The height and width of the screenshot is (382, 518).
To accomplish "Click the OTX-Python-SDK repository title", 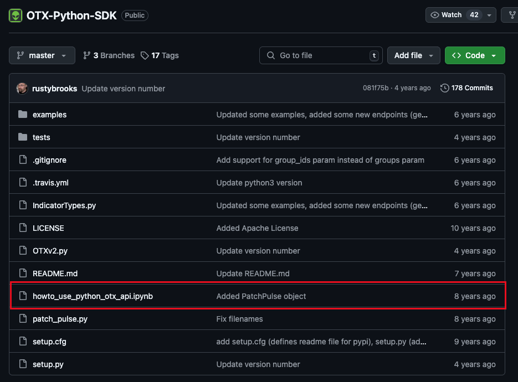I will coord(71,16).
